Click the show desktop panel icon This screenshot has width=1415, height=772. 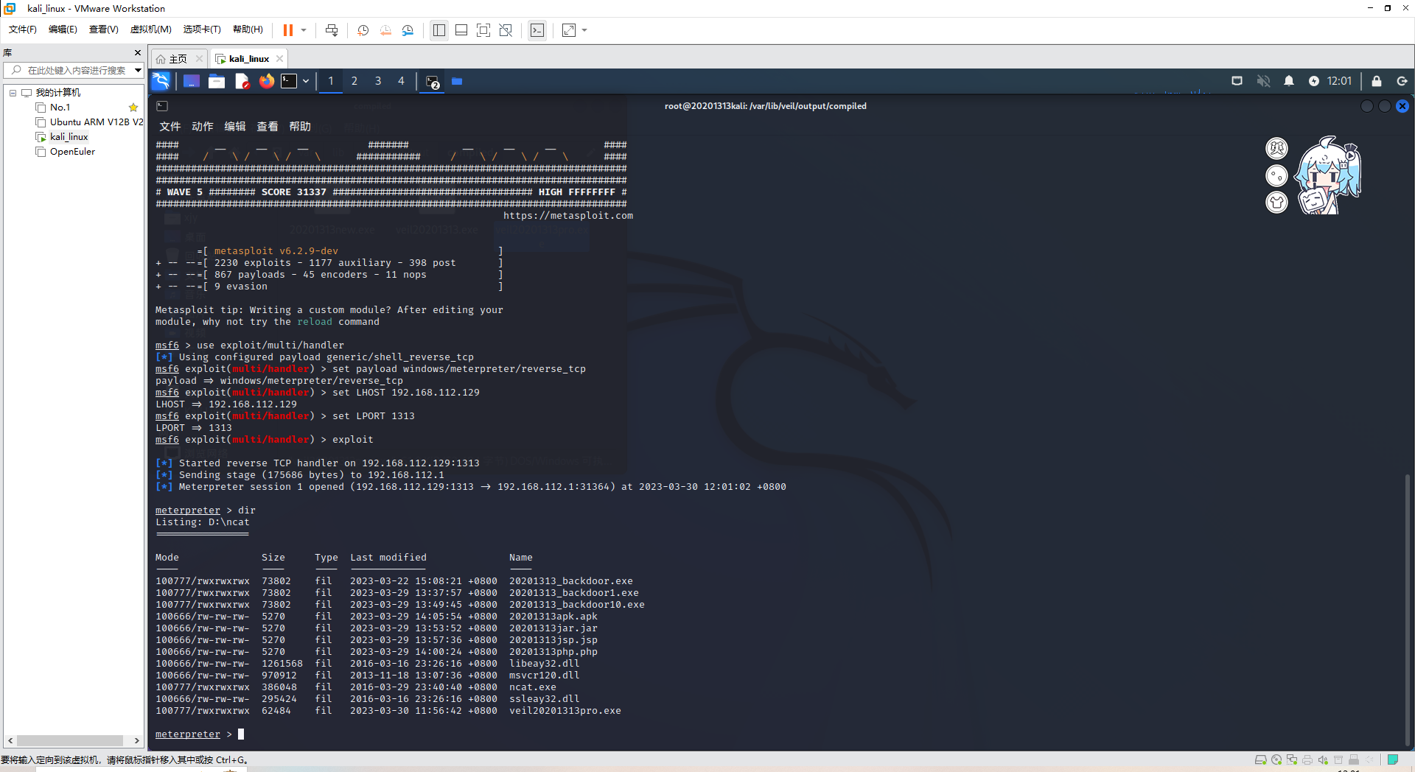[x=192, y=81]
